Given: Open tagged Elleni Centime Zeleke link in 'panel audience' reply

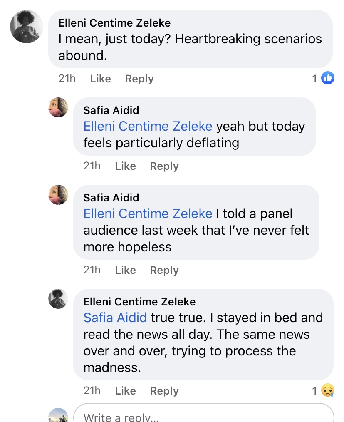Looking at the screenshot, I should (148, 213).
